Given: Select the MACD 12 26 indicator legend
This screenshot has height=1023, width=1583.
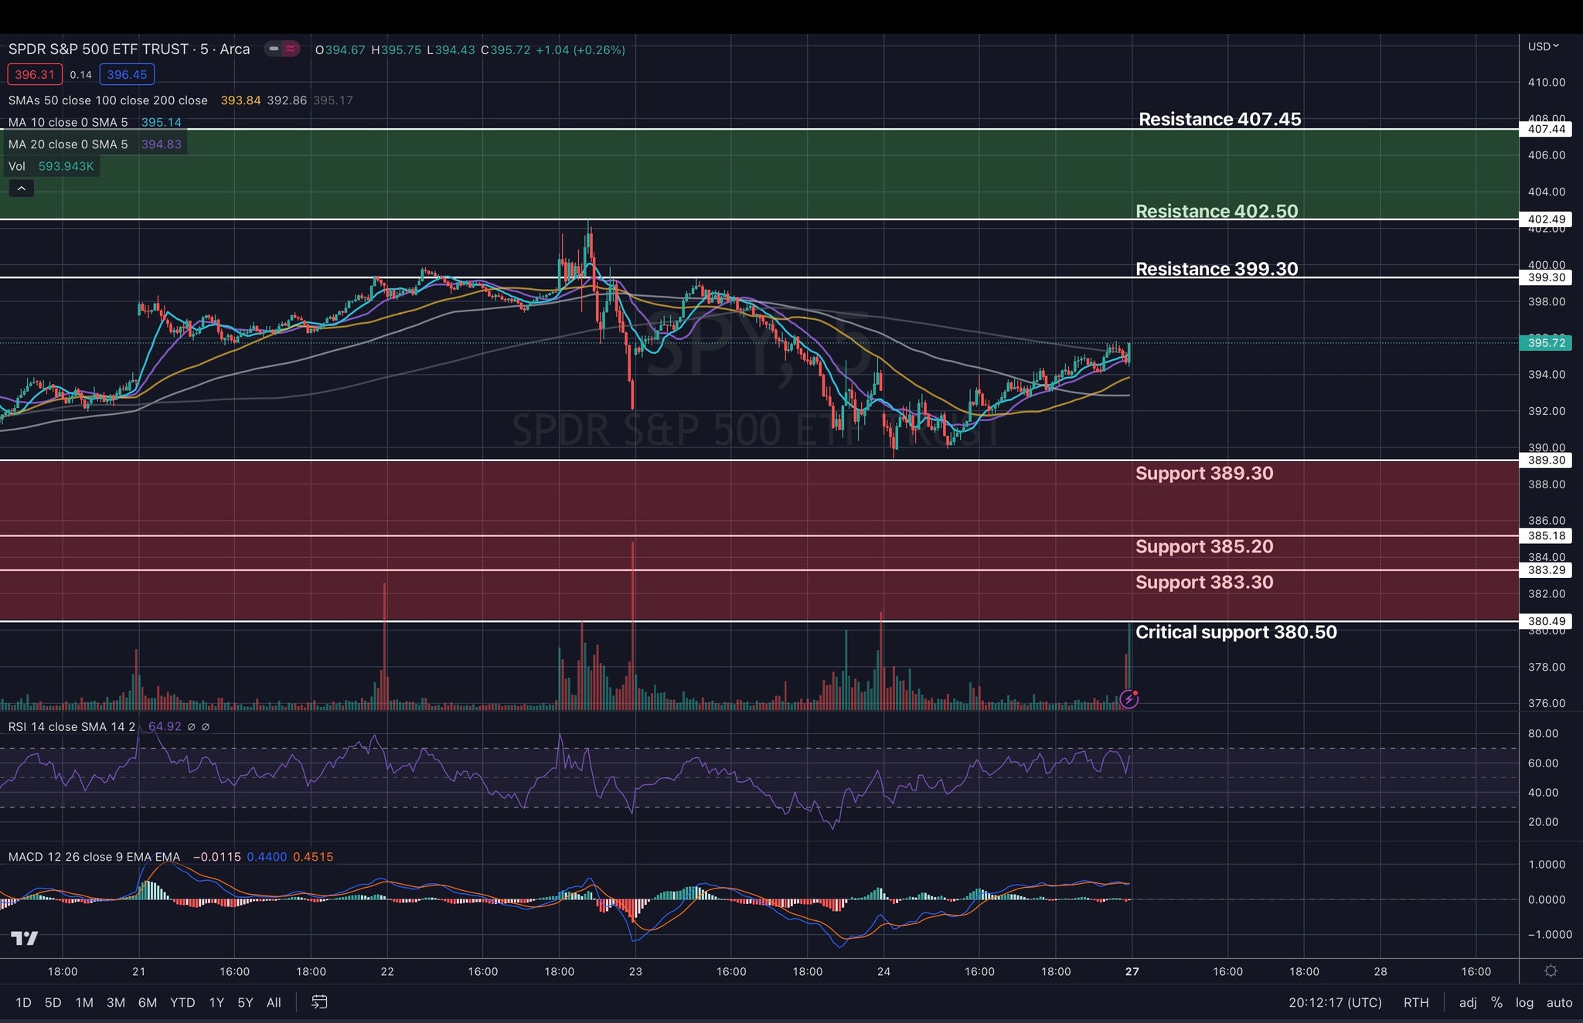Looking at the screenshot, I should coord(94,857).
